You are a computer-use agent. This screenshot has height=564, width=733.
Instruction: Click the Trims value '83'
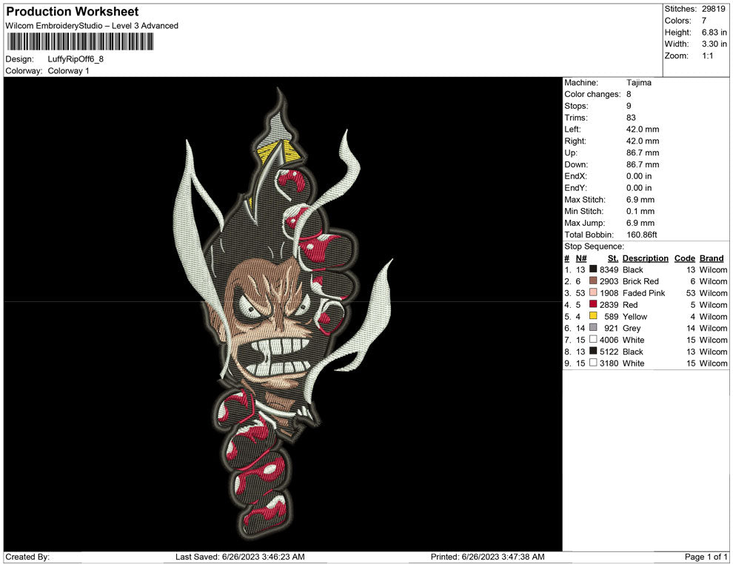tap(631, 118)
